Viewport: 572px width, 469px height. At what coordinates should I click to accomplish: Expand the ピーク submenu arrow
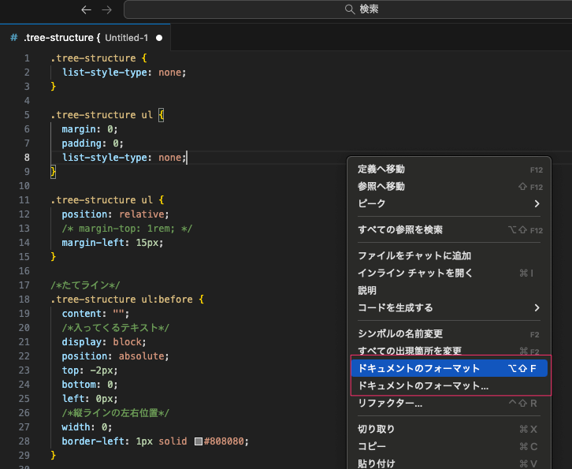pos(537,203)
